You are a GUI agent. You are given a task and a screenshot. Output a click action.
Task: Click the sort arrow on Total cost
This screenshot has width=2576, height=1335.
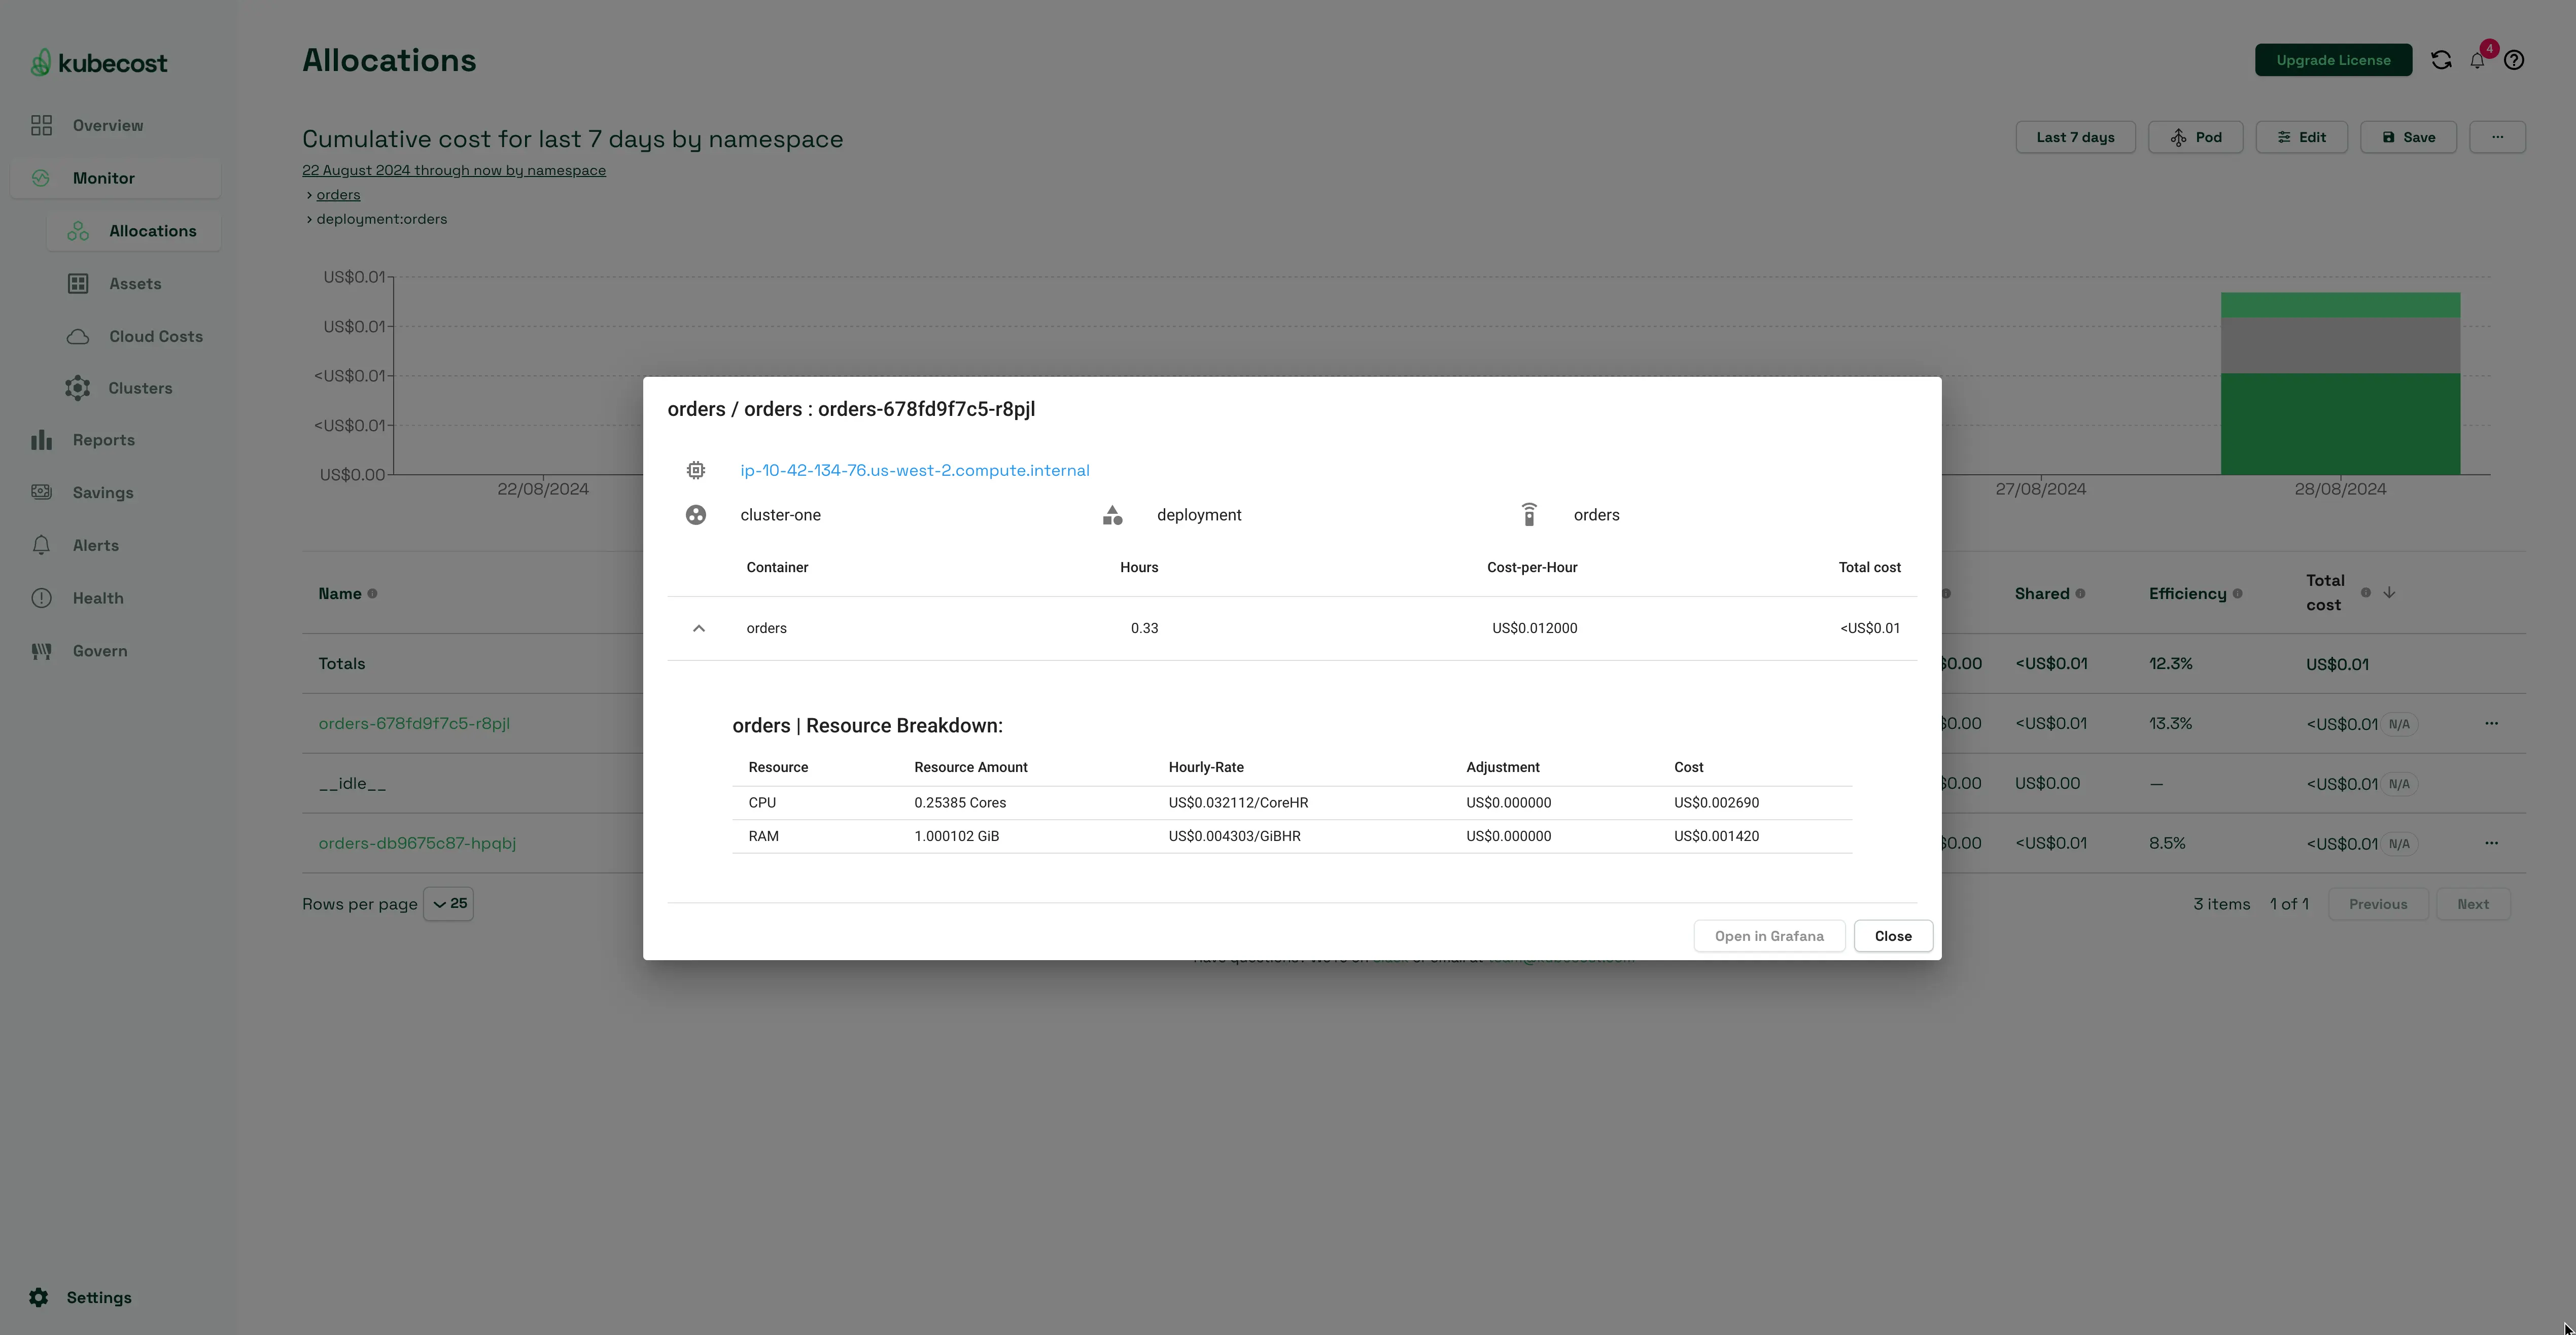point(2389,593)
